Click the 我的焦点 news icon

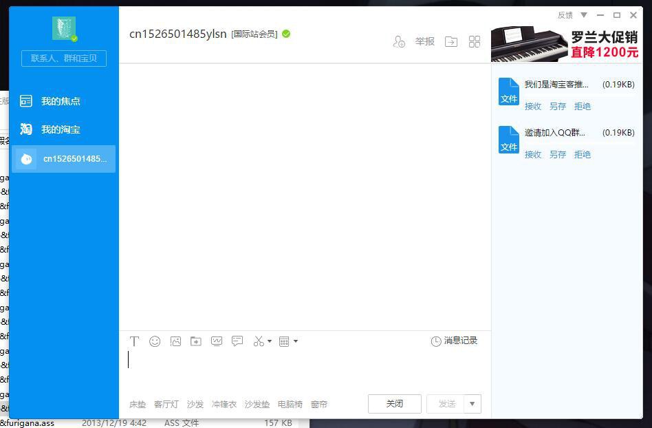click(25, 101)
